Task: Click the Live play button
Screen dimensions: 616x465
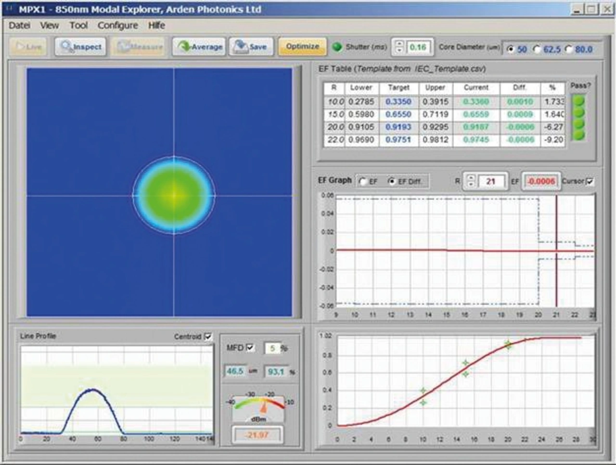Action: (29, 47)
